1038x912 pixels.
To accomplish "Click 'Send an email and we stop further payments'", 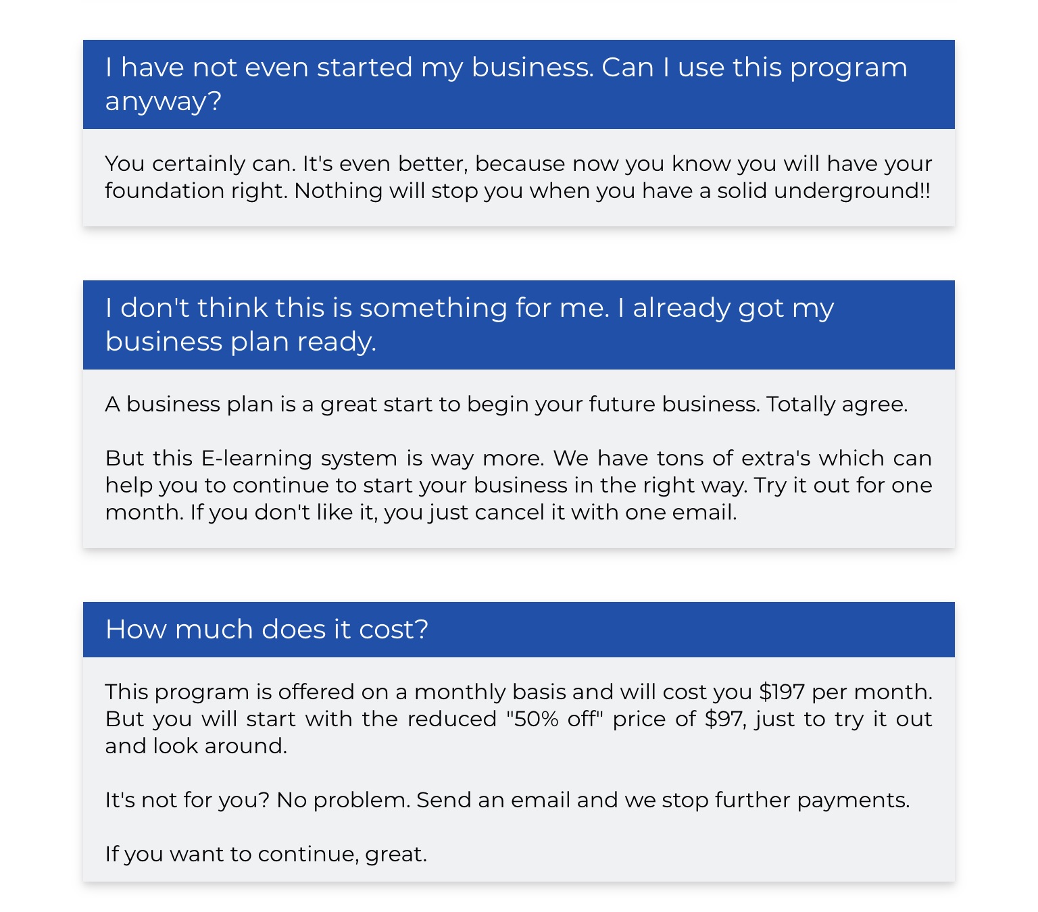I will [663, 800].
